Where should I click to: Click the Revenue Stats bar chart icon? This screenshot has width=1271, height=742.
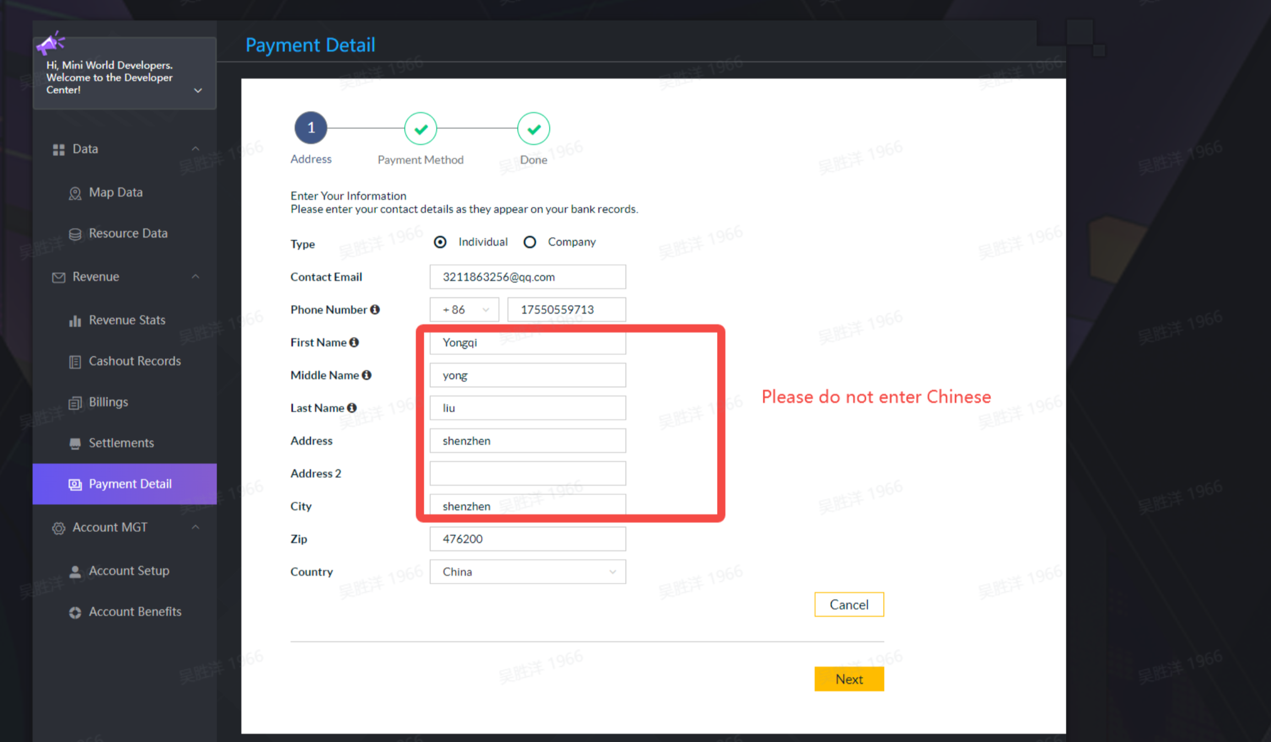click(75, 321)
